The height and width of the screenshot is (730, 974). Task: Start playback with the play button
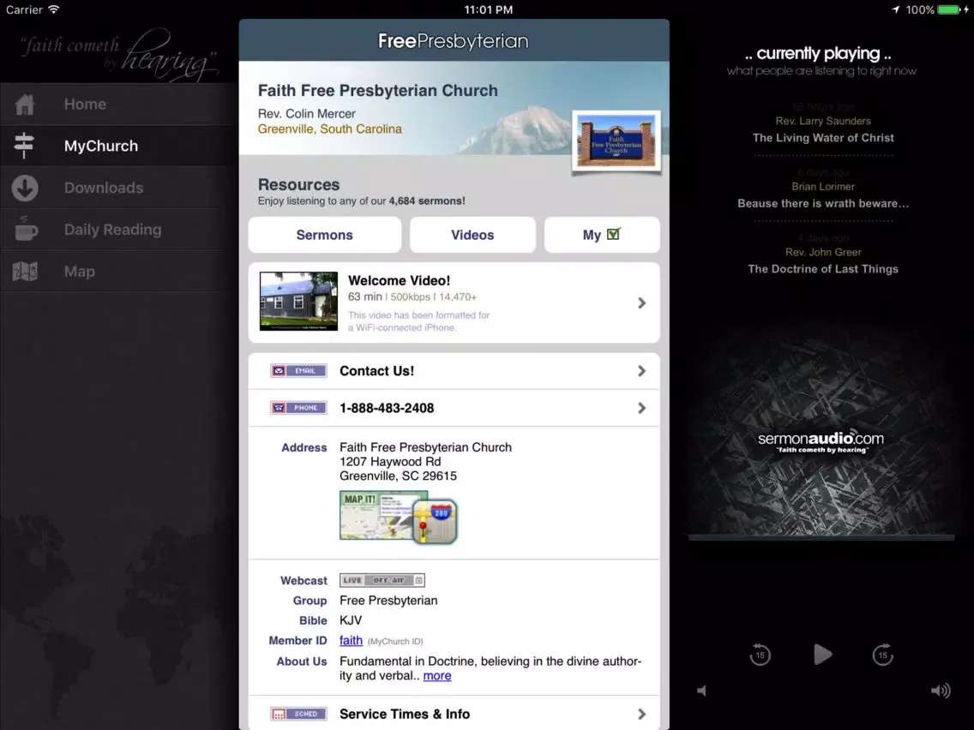coord(822,655)
